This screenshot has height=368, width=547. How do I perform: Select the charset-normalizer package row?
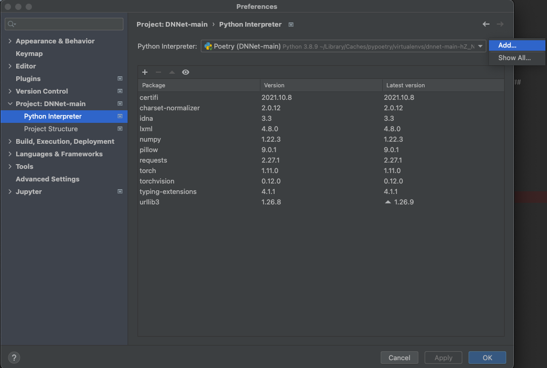(321, 108)
